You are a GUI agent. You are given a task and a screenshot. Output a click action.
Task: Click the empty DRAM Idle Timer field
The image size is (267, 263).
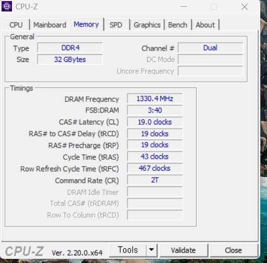tap(155, 192)
